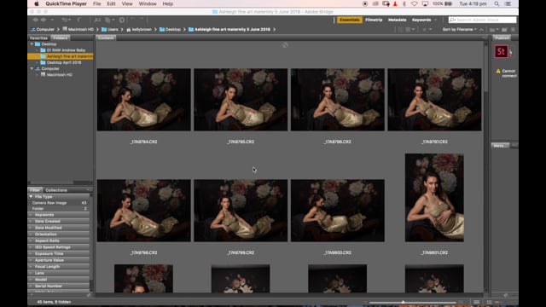This screenshot has width=546, height=307.
Task: Select thumbnail _17A9799.CR2
Action: coord(241,211)
